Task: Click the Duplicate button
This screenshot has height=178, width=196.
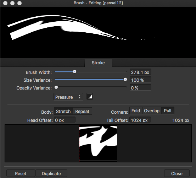Action: [x=51, y=173]
